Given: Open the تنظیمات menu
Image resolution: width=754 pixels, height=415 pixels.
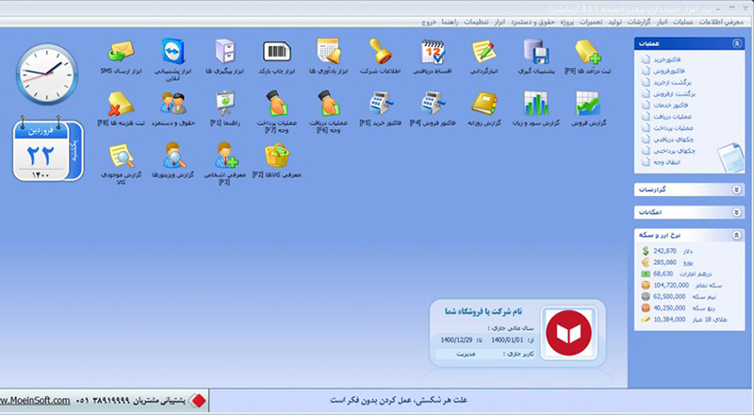Looking at the screenshot, I should point(476,22).
